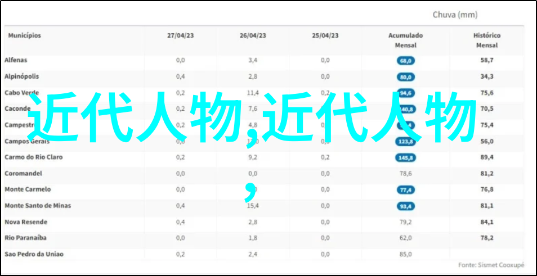Screen dimensions: 537x276
Task: Click Monte Carmelo accumulated badge 77,4
Action: coord(406,190)
